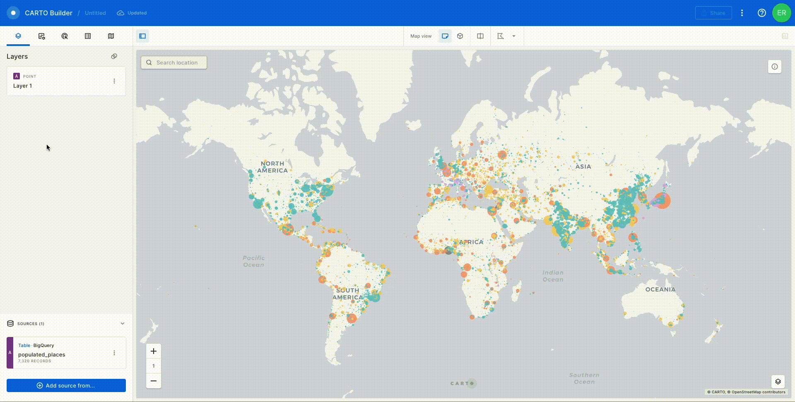Zoom in on the map
The height and width of the screenshot is (402, 795).
click(154, 351)
